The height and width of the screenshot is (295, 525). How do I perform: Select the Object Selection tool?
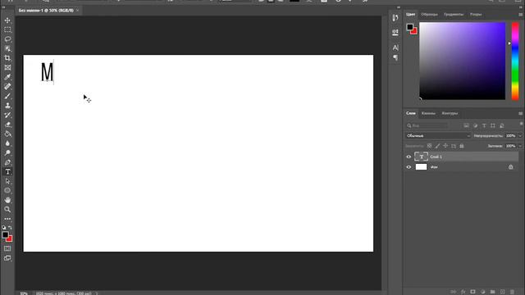click(7, 49)
